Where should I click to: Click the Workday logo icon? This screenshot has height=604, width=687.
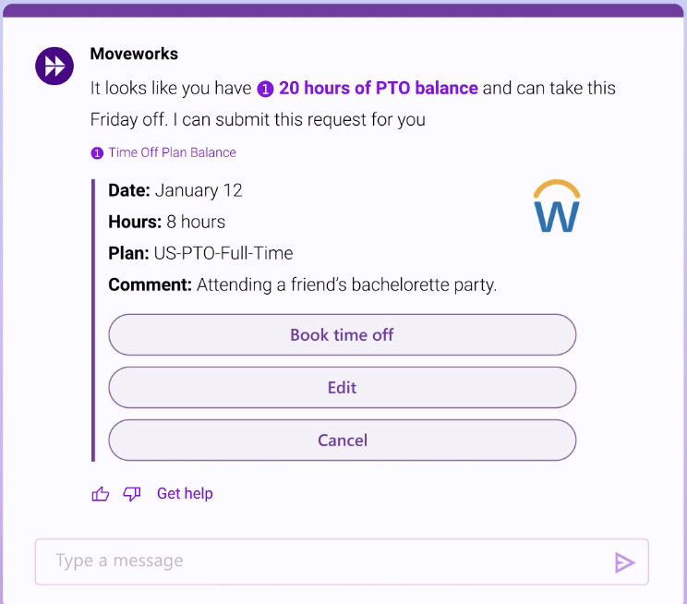click(x=557, y=206)
